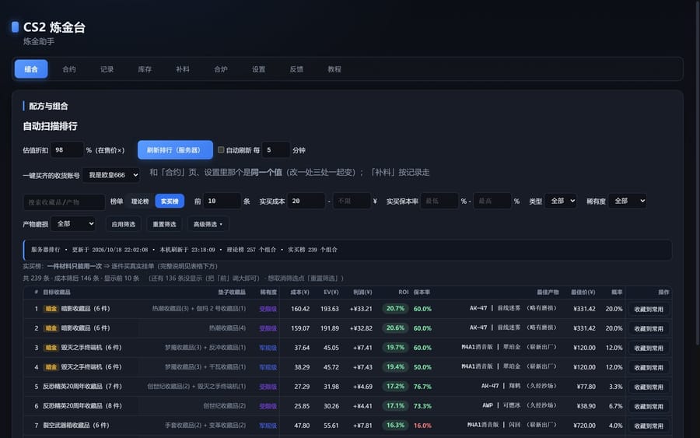Click the 前 N 条 count input field
Viewport: 700px width, 438px height.
point(222,201)
